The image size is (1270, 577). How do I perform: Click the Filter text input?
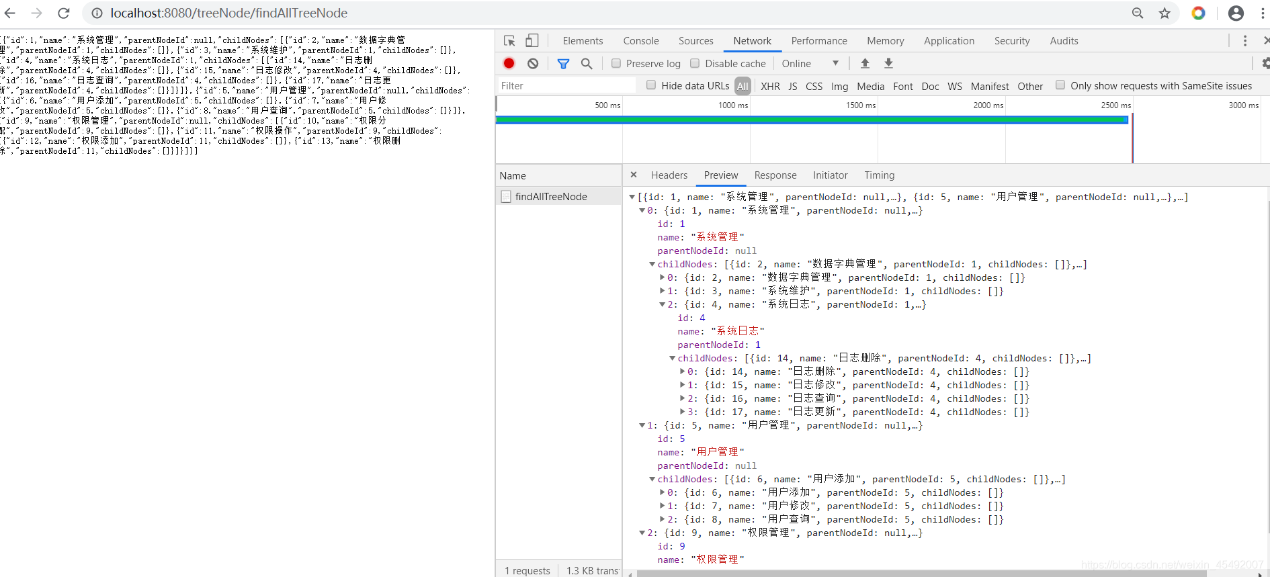(566, 85)
